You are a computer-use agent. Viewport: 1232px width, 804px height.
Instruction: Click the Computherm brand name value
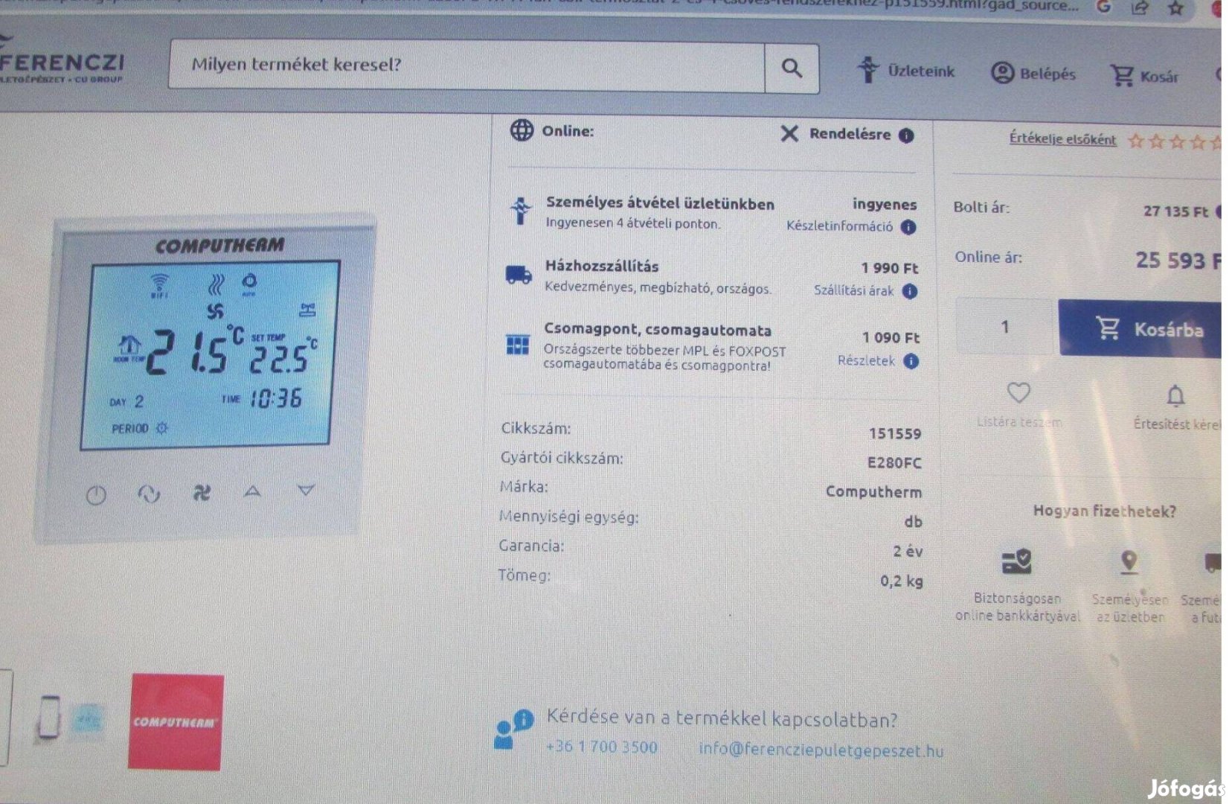873,491
